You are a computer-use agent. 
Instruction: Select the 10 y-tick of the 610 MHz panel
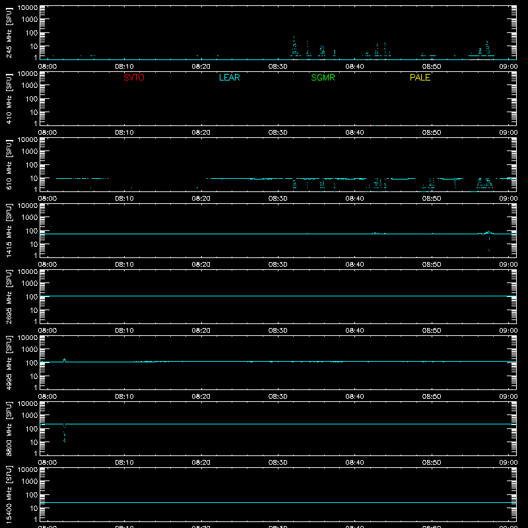[x=34, y=178]
